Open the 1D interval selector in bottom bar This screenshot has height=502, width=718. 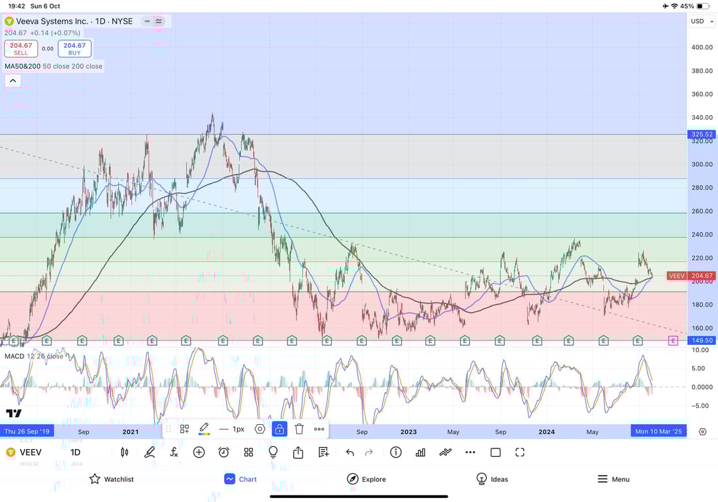[x=76, y=452]
